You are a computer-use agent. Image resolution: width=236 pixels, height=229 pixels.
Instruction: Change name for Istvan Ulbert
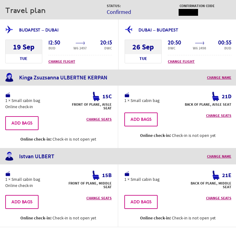[x=219, y=156]
